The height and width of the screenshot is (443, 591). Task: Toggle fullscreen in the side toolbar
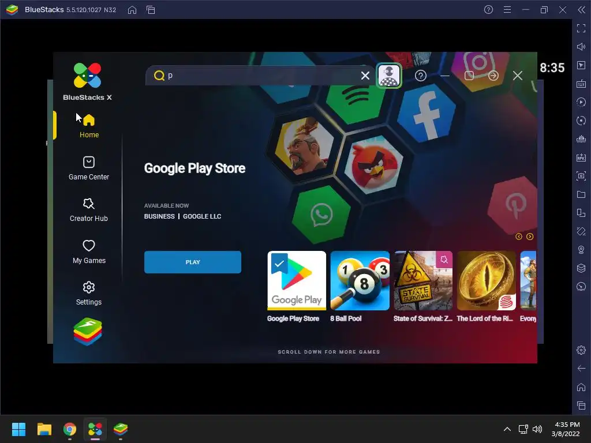point(581,28)
